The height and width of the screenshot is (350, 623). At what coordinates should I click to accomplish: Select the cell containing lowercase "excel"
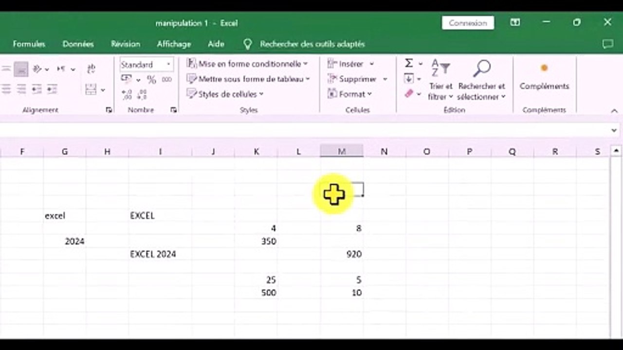(65, 215)
